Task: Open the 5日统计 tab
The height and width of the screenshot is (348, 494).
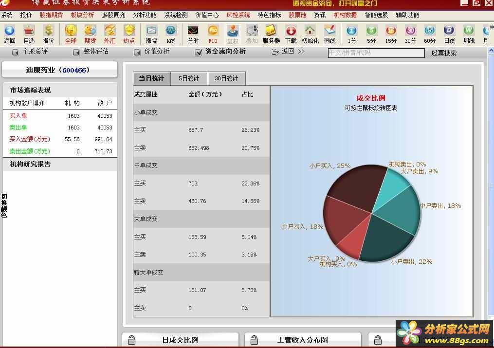Action: click(x=189, y=78)
